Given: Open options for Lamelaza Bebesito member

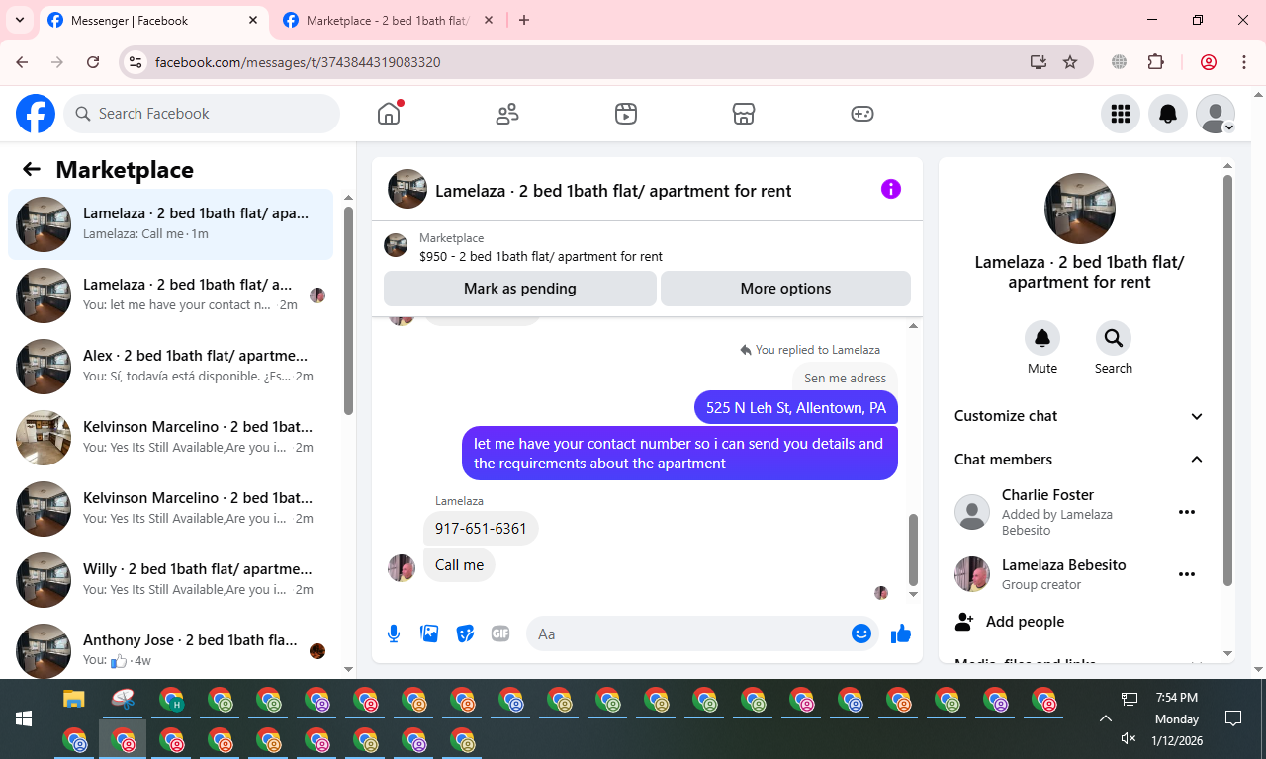Looking at the screenshot, I should pos(1187,574).
